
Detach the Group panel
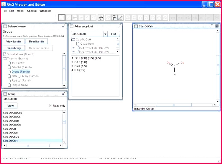tap(64, 94)
